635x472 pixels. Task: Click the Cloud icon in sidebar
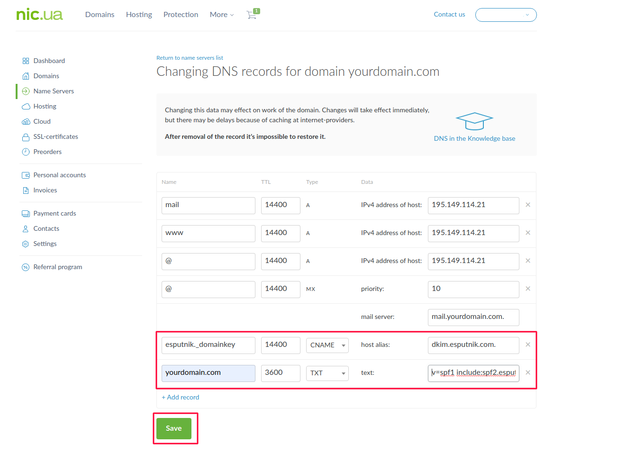point(26,122)
